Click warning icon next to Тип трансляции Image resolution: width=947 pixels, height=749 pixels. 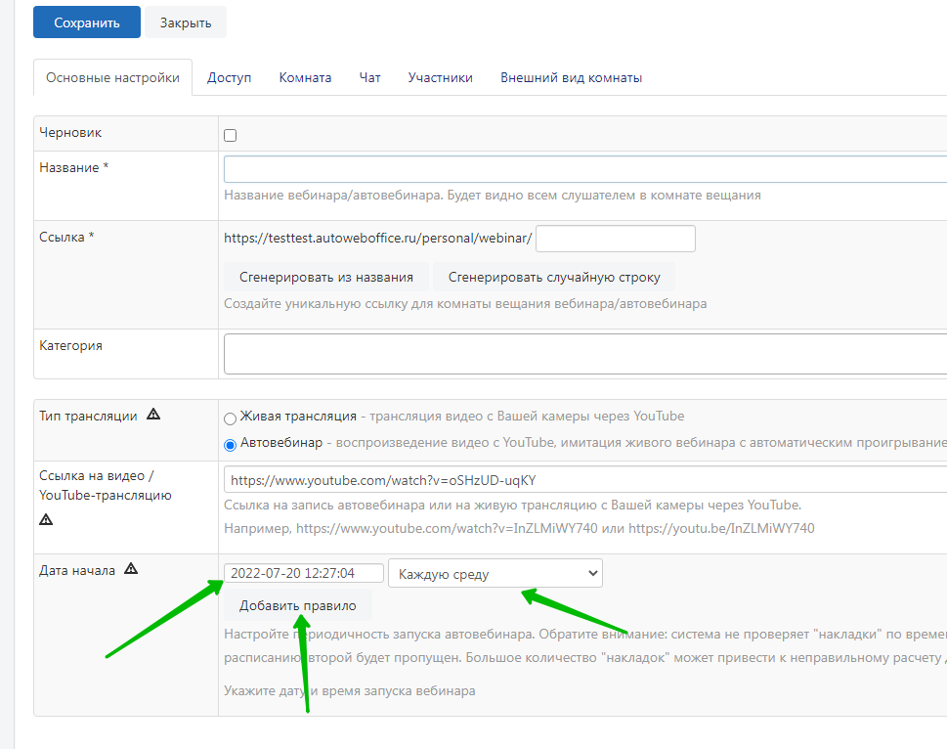click(x=153, y=415)
